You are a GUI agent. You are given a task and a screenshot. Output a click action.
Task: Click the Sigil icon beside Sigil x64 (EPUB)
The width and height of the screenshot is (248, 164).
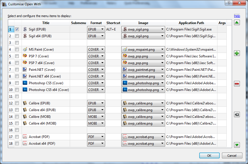coord(25,36)
